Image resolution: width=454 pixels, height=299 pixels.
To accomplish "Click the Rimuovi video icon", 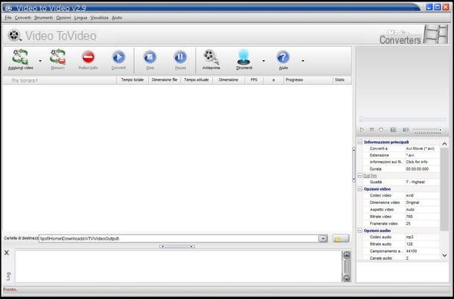I will click(57, 56).
